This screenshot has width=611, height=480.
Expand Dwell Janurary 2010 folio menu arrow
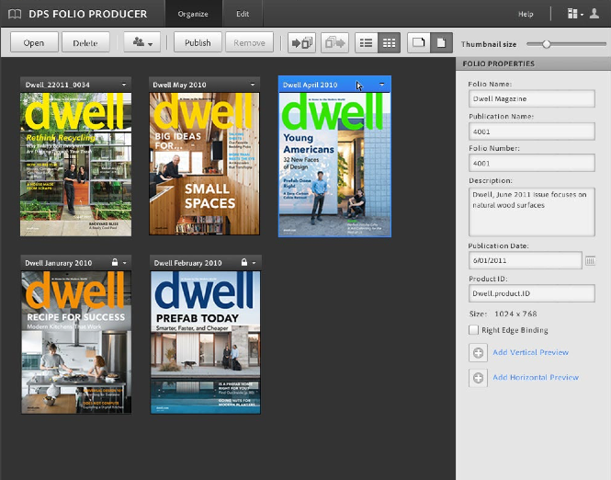coord(125,263)
